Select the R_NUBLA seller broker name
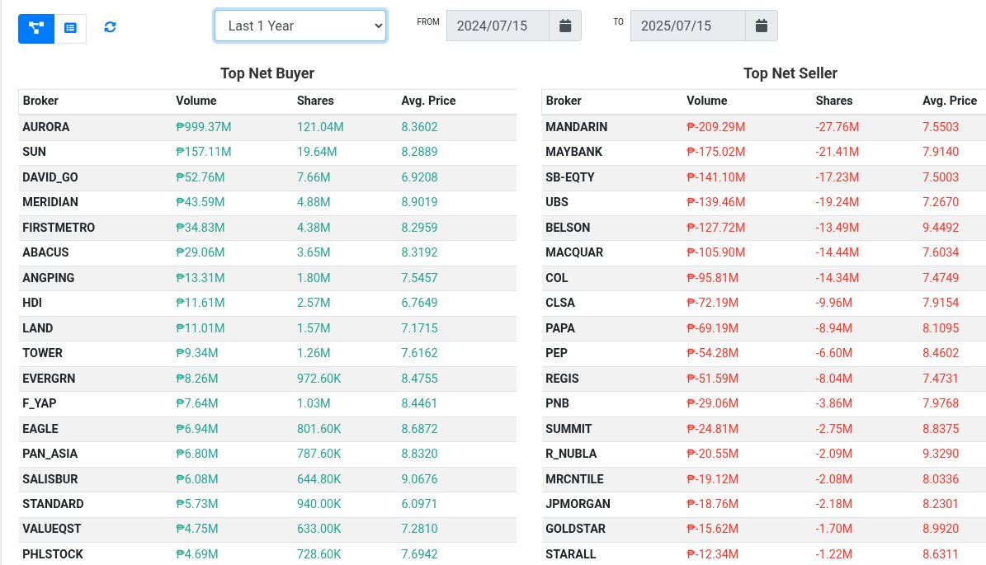This screenshot has height=565, width=986. (x=572, y=454)
